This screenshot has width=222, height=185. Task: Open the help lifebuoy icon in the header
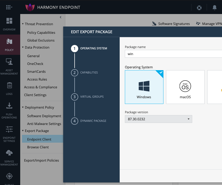click(x=199, y=8)
